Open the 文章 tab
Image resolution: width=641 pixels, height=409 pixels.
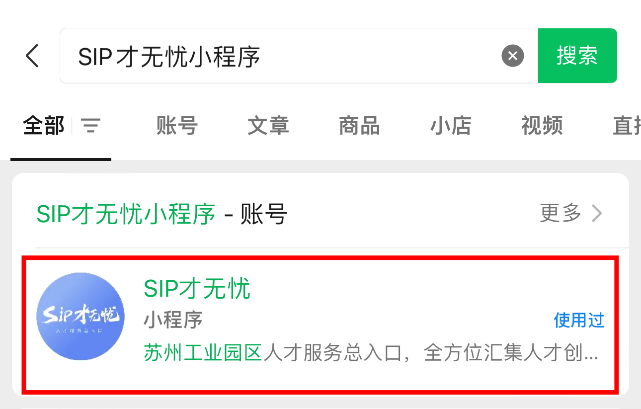coord(268,126)
